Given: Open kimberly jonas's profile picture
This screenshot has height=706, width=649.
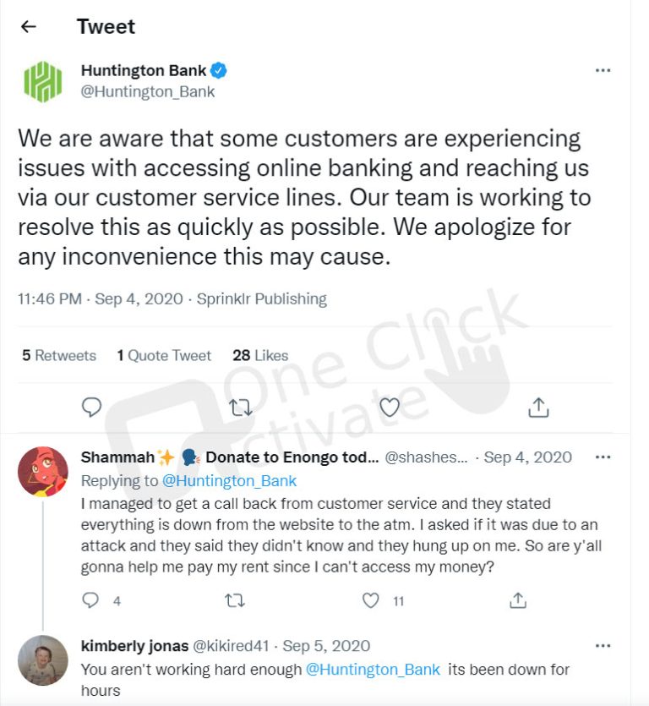Looking at the screenshot, I should pos(43,660).
